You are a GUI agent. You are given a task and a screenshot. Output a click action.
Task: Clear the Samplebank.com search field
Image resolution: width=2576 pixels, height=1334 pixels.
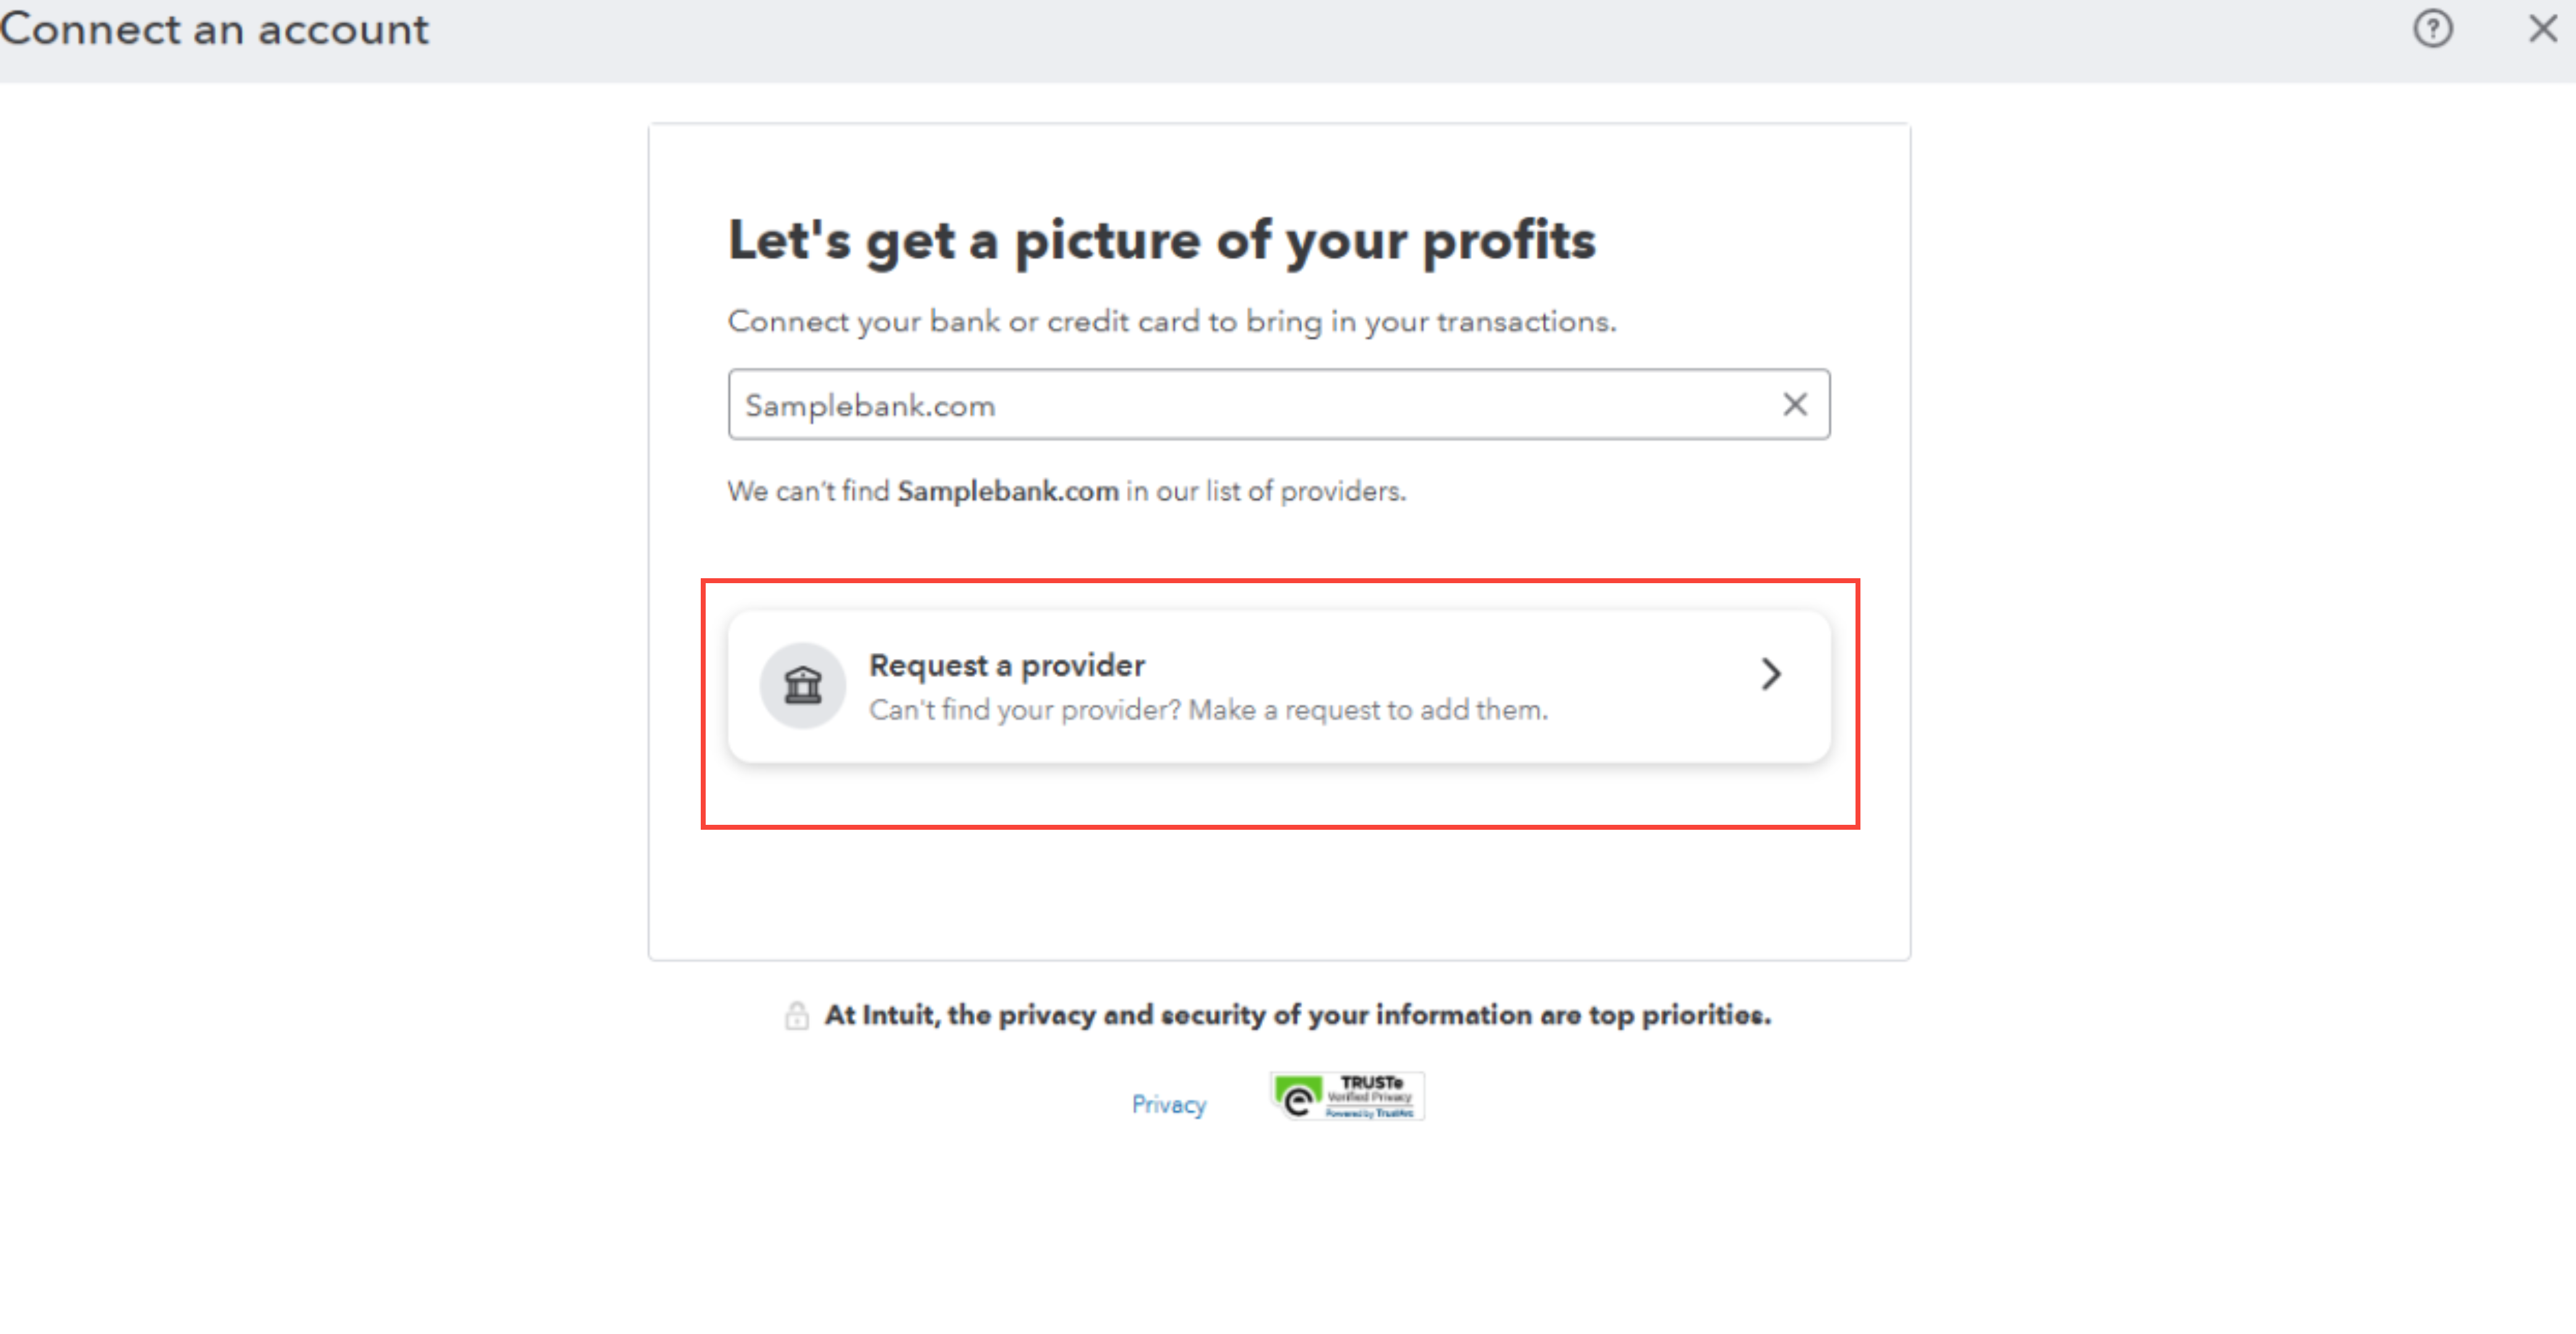1795,404
